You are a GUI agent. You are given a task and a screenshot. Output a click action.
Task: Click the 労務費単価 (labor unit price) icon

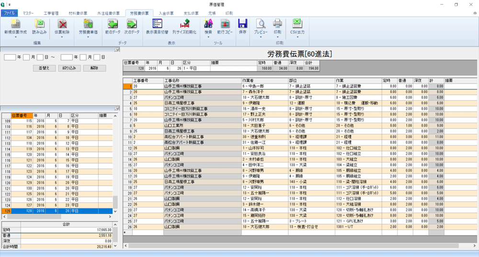coord(88,24)
